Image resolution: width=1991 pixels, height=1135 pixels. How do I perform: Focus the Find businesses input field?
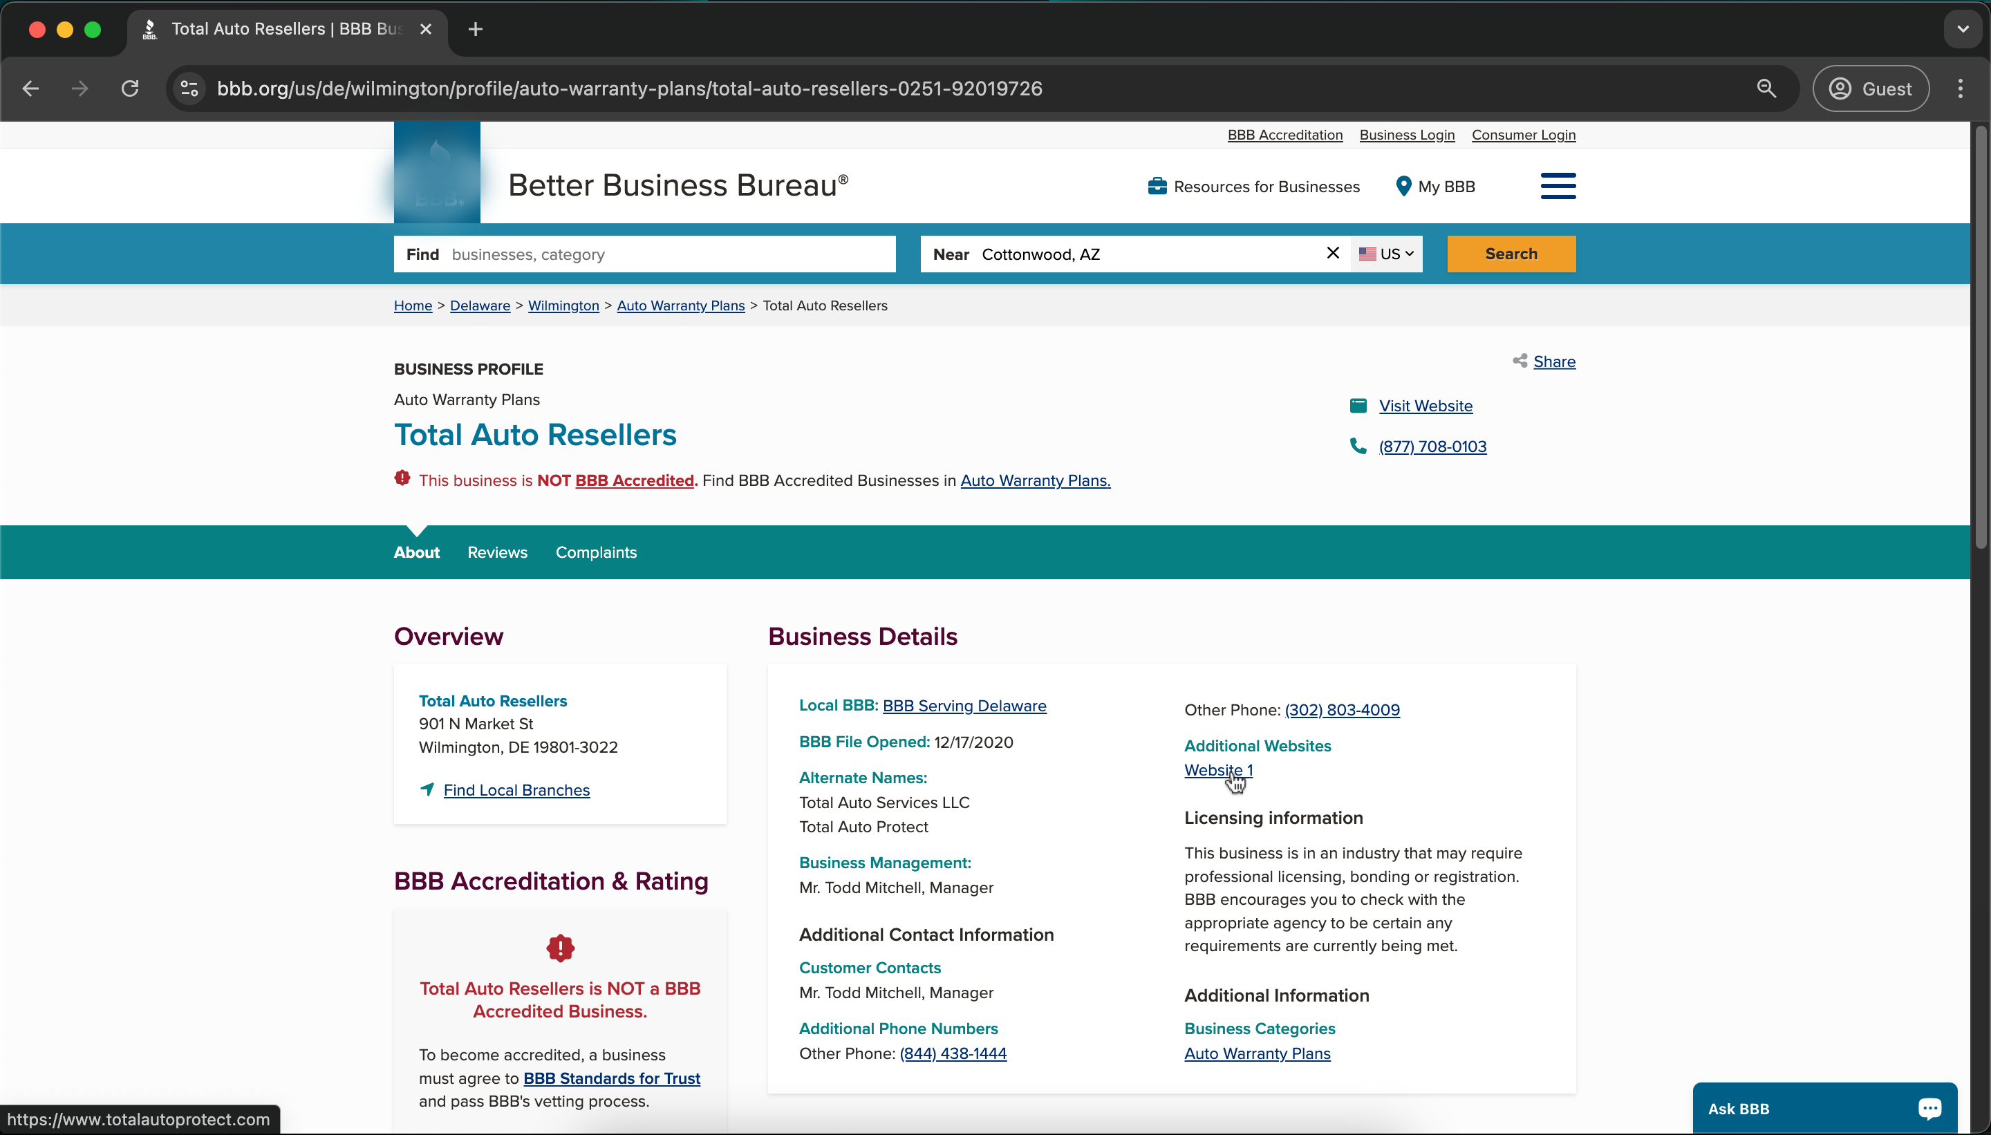click(644, 254)
